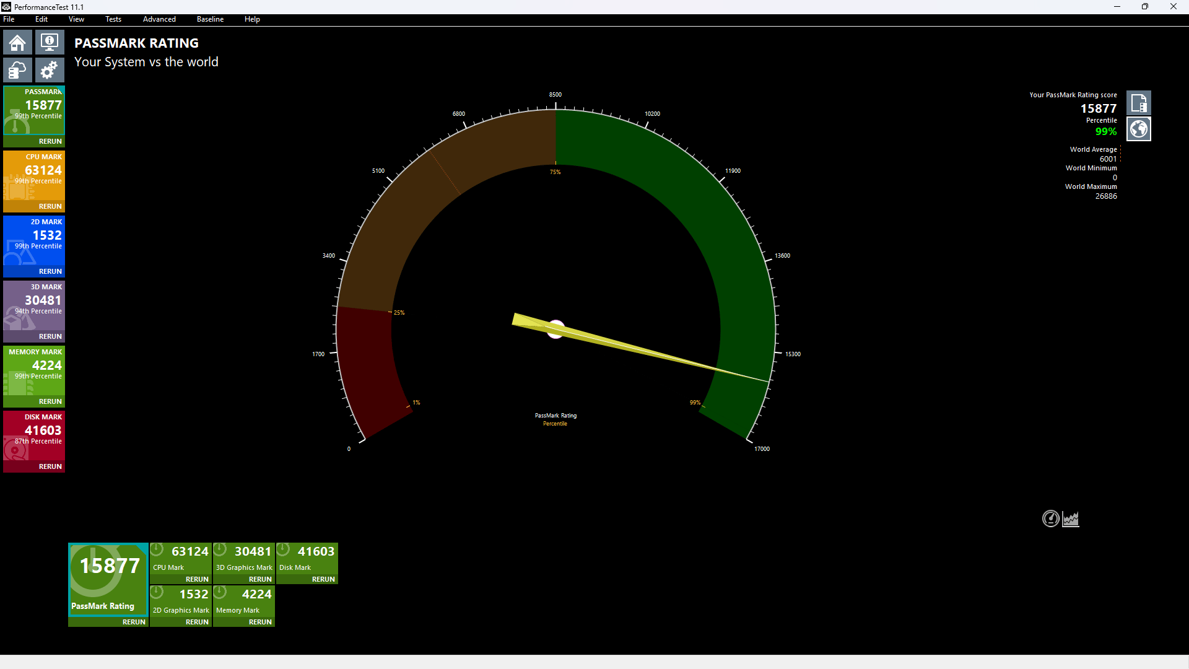Click the bottom CPU Mark 63124 tile
The height and width of the screenshot is (669, 1189).
[181, 558]
